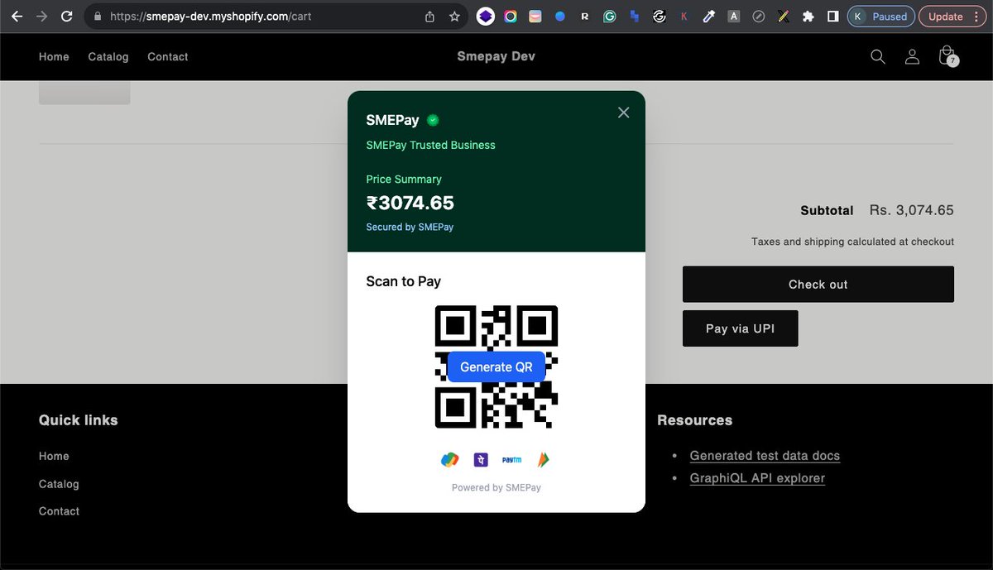
Task: Click the Secured by SMEPay text
Action: [410, 227]
